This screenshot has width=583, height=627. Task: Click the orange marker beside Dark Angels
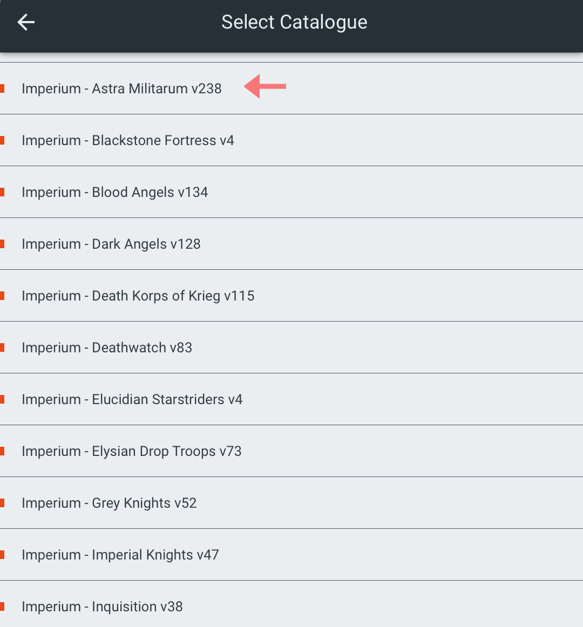click(x=2, y=244)
